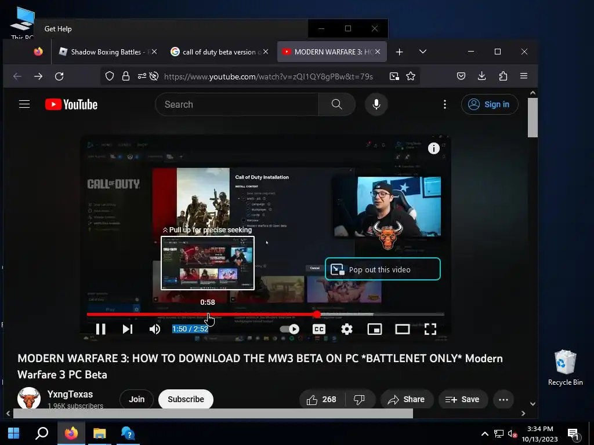Viewport: 594px width, 445px height.
Task: Reload the current page
Action: click(59, 76)
